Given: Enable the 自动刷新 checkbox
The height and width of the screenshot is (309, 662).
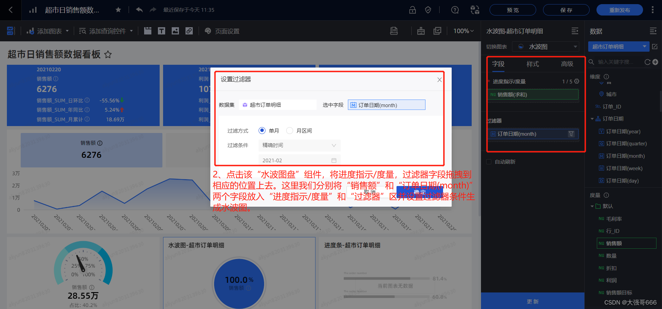Looking at the screenshot, I should 489,162.
